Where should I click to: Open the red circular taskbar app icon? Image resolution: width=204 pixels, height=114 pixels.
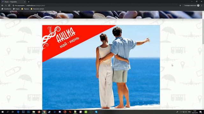(65, 112)
